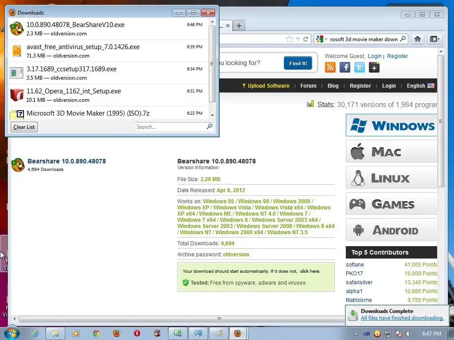Click Upload Software in the navigation bar
The width and height of the screenshot is (454, 340).
(266, 85)
